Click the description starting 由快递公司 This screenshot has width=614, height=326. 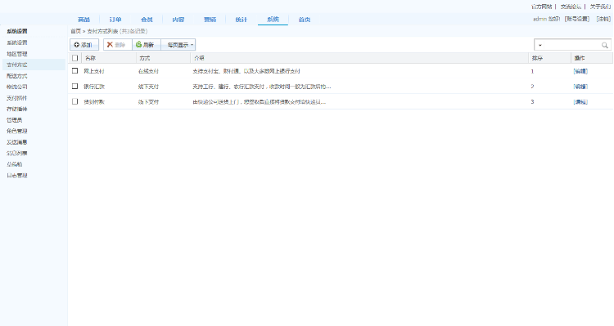(x=259, y=101)
